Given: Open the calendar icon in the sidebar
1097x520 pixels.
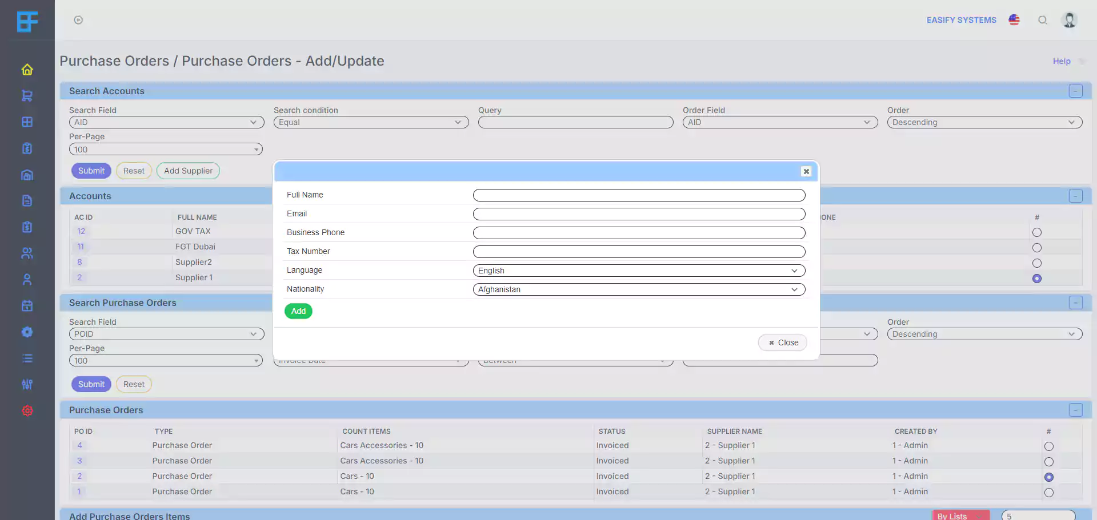Looking at the screenshot, I should tap(27, 306).
